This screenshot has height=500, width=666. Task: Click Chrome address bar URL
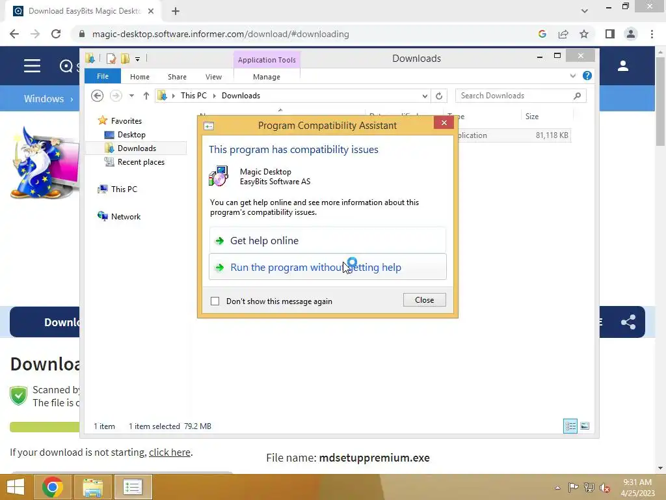[220, 34]
